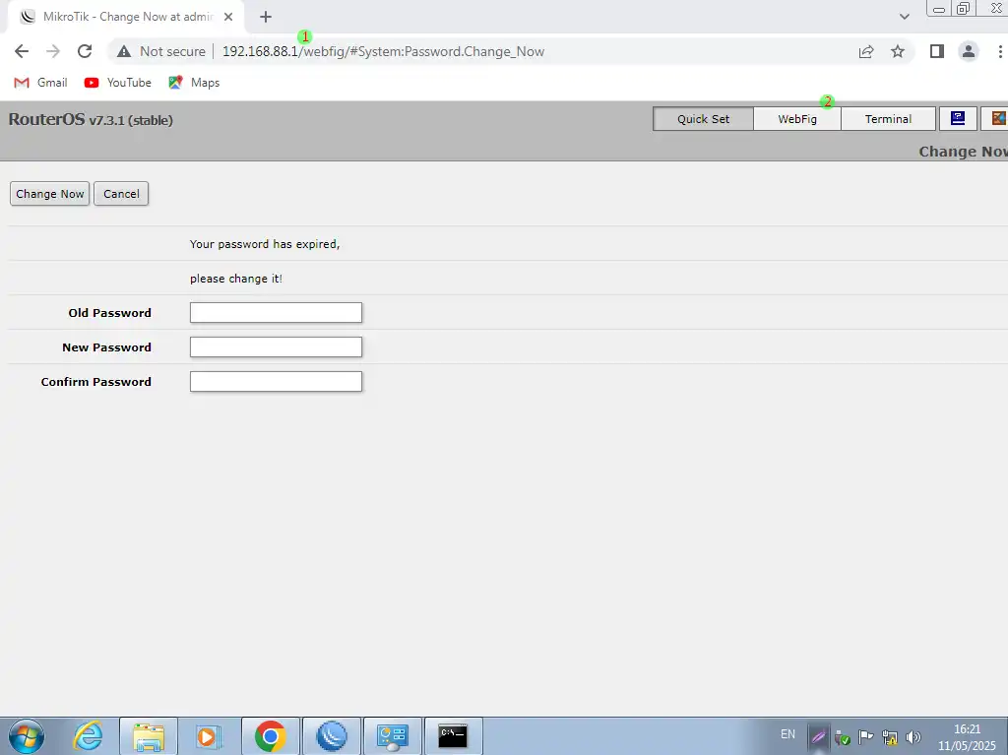Image resolution: width=1008 pixels, height=755 pixels.
Task: Open a new browser tab with plus button
Action: click(x=266, y=17)
